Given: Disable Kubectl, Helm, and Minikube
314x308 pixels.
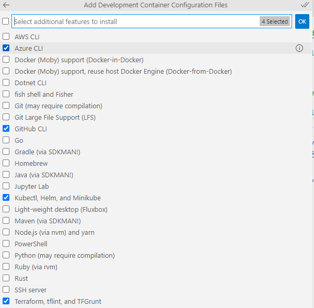Looking at the screenshot, I should (x=6, y=198).
